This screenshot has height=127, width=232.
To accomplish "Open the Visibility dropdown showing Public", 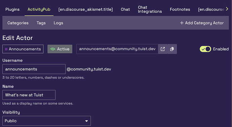I will click(47, 121).
